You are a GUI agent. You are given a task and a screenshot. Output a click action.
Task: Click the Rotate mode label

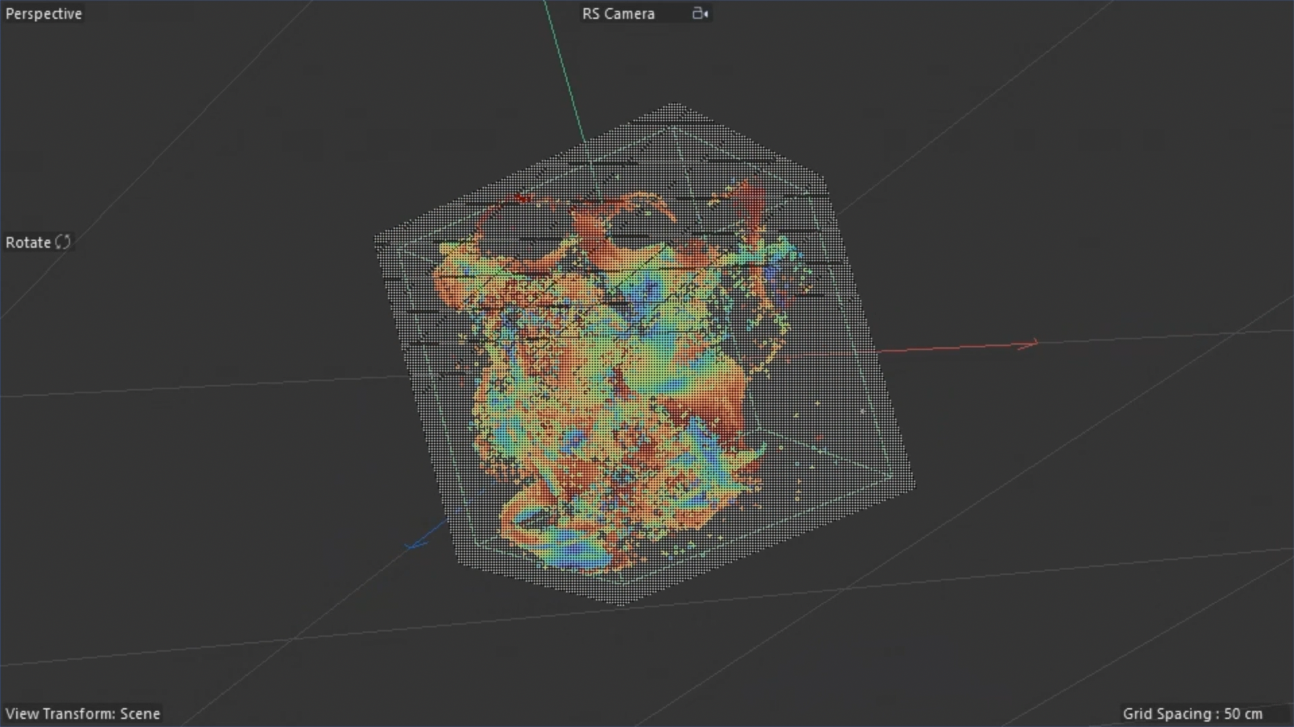tap(28, 242)
